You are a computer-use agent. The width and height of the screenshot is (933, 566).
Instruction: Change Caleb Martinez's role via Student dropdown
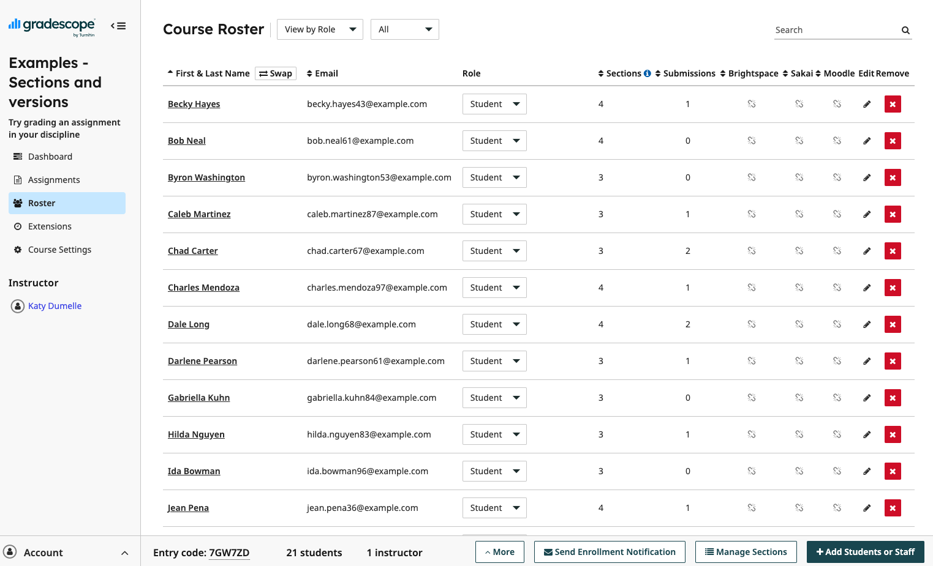click(494, 214)
